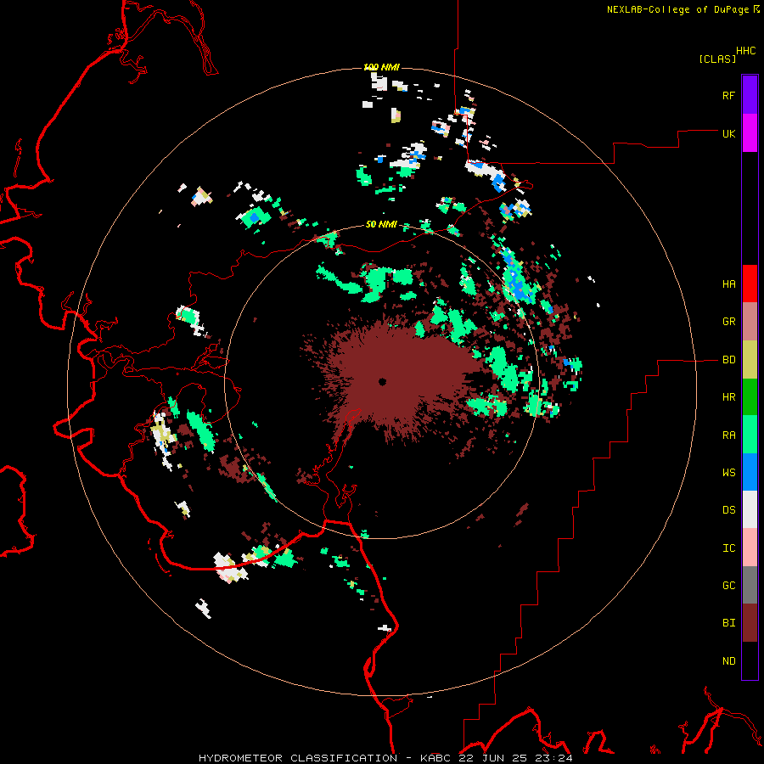Click the [CLAS] legend heading
Screen dimensions: 764x764
pos(717,59)
